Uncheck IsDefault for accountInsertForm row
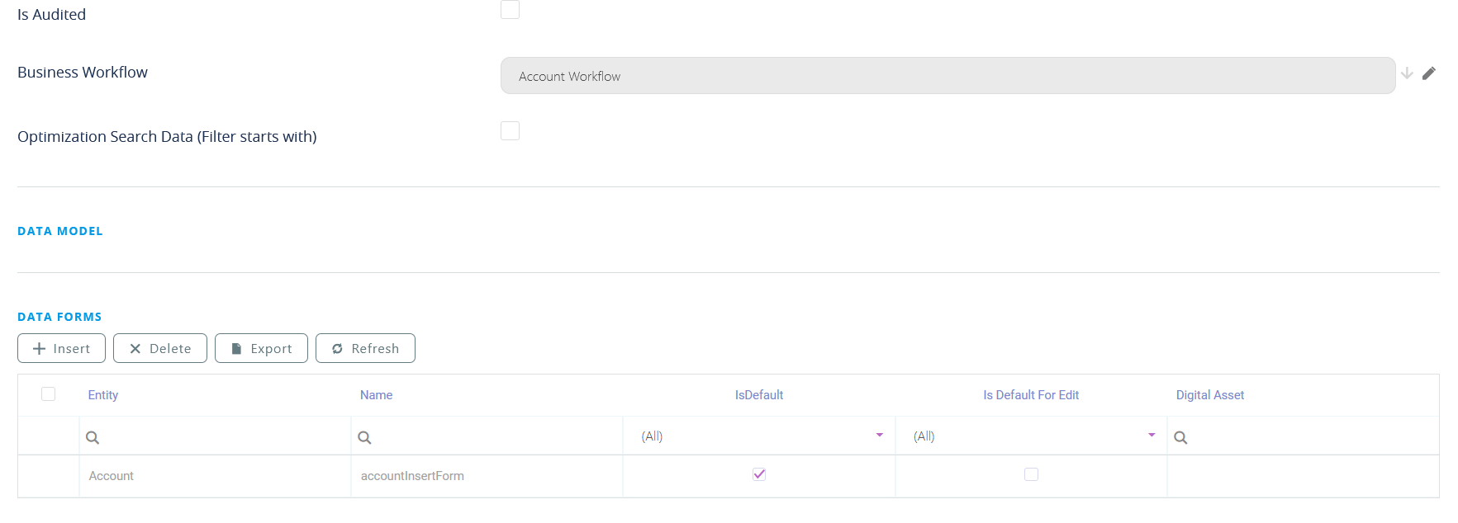 point(759,474)
